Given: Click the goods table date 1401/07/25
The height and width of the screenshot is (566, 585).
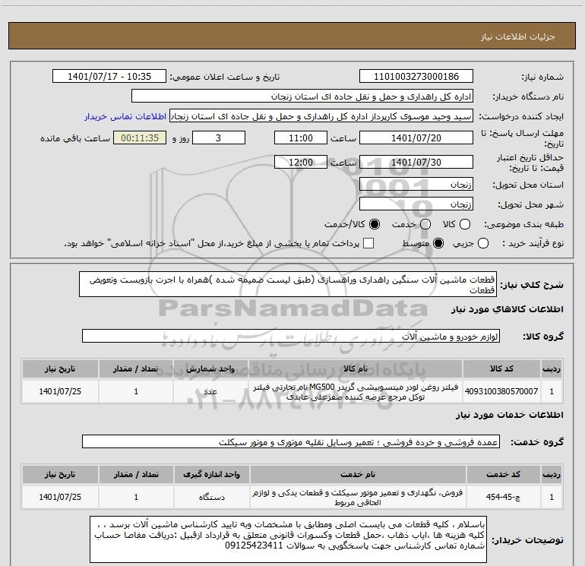Looking at the screenshot, I should (x=60, y=391).
